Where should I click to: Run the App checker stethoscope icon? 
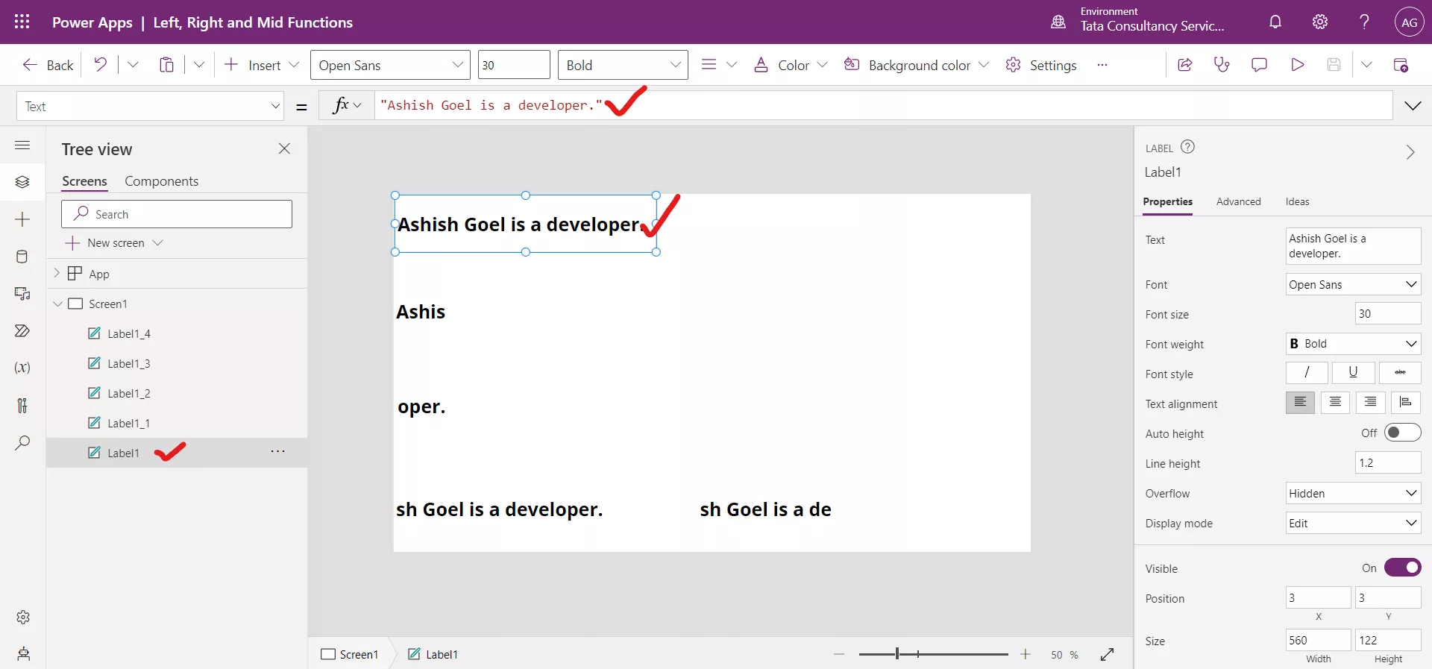[x=1222, y=65]
